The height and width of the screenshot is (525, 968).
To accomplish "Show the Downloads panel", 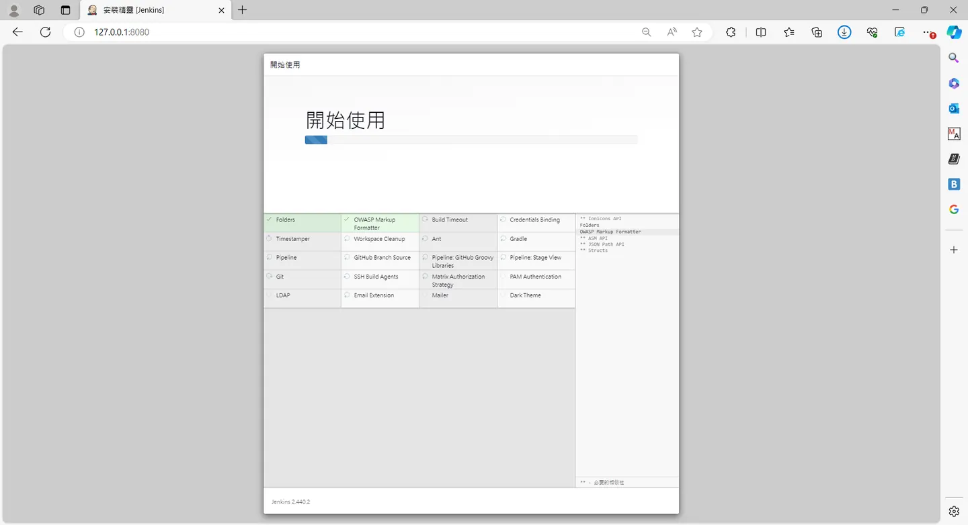I will [844, 32].
